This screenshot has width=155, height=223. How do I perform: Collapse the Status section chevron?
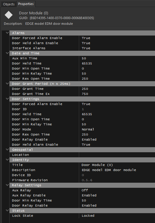click(7, 210)
